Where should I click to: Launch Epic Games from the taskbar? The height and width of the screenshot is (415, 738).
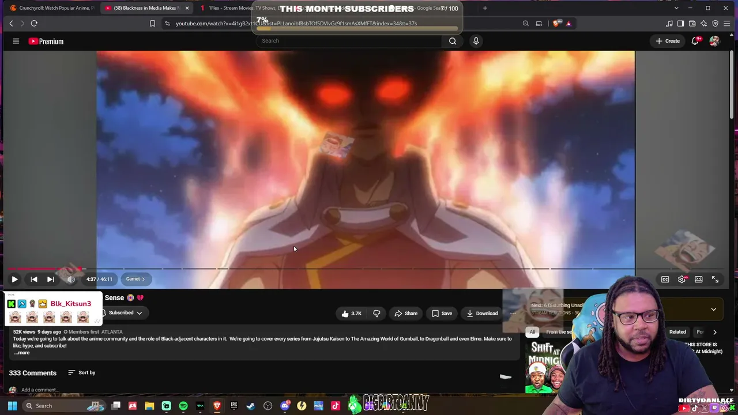coord(234,406)
